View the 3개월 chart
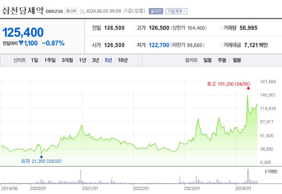This screenshot has height=194, width=282. [x=67, y=60]
